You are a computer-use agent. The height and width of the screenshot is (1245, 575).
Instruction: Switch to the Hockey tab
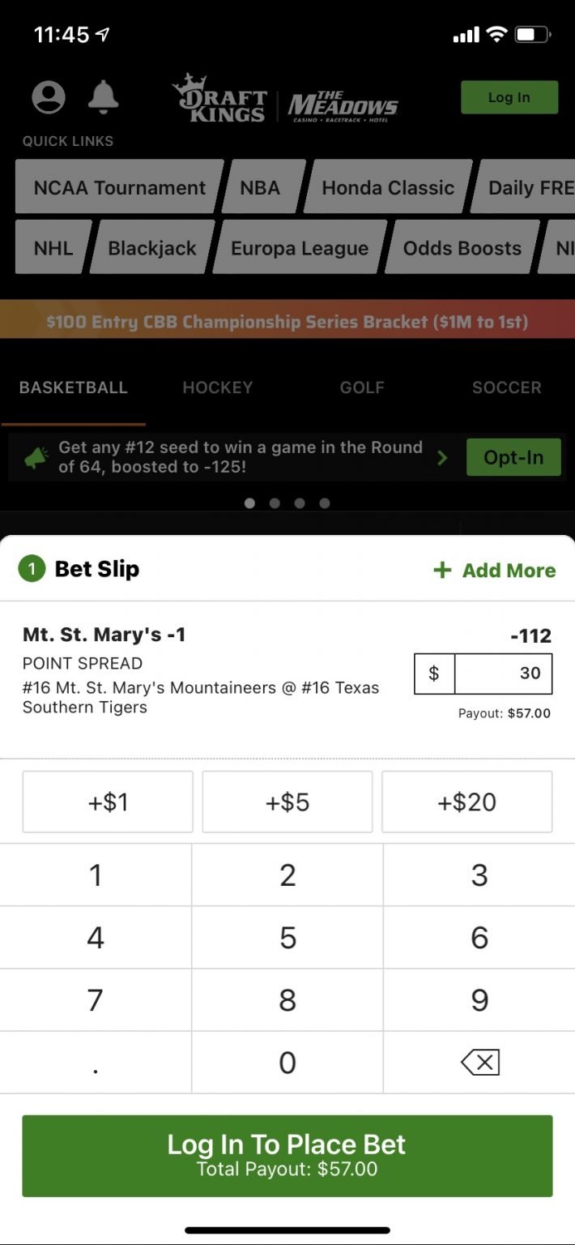tap(217, 387)
